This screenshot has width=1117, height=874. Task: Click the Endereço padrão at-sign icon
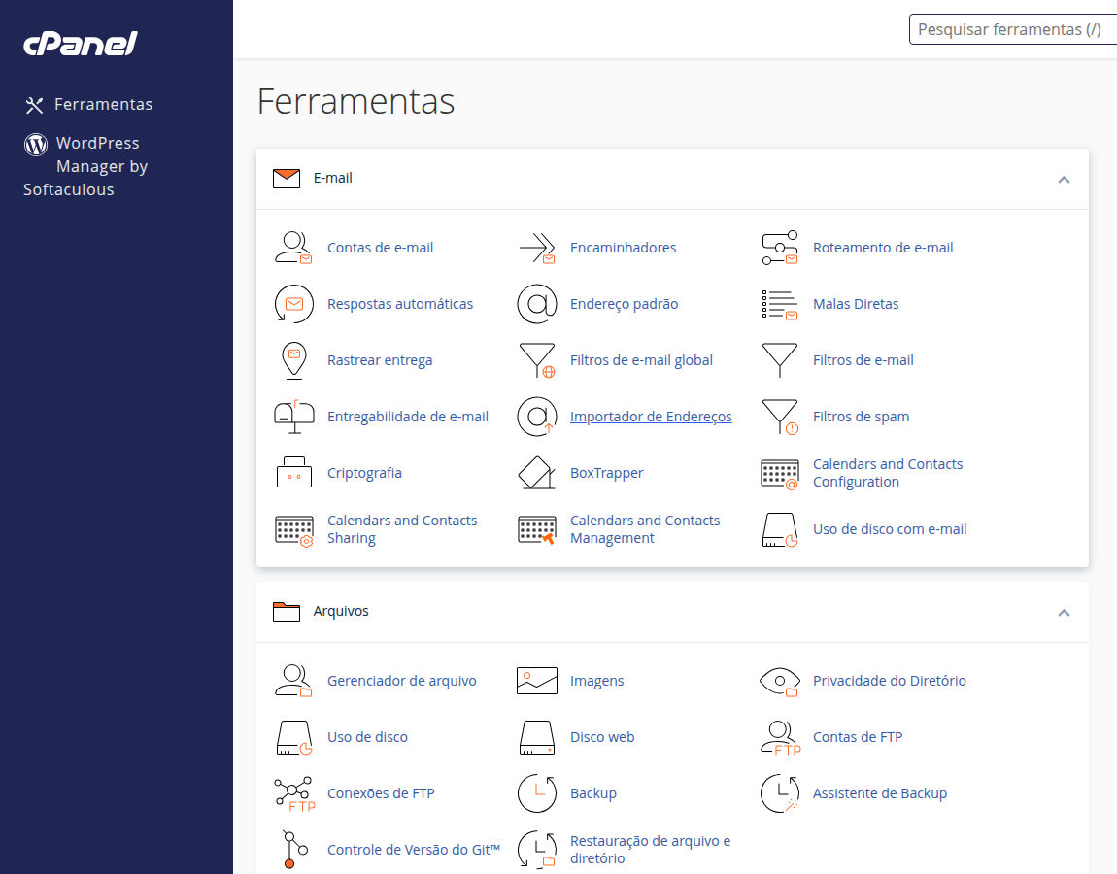537,304
